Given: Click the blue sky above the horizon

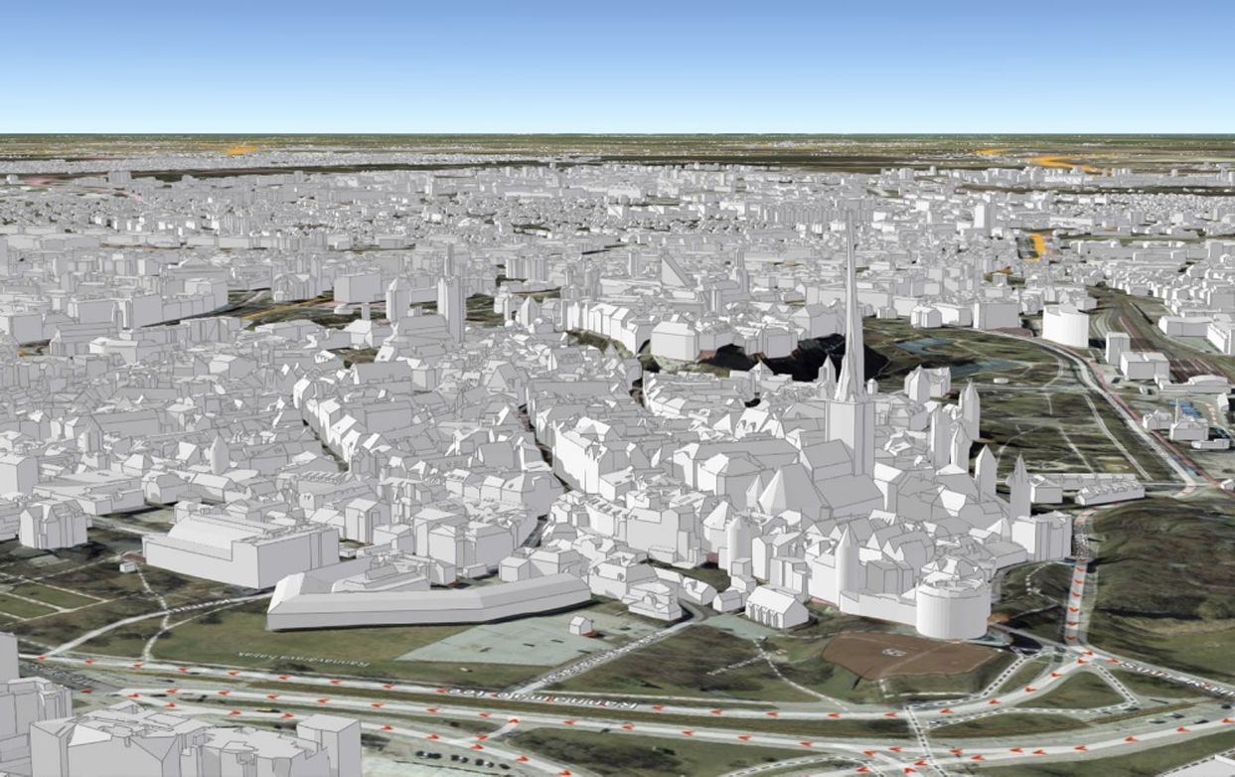Looking at the screenshot, I should click(616, 60).
